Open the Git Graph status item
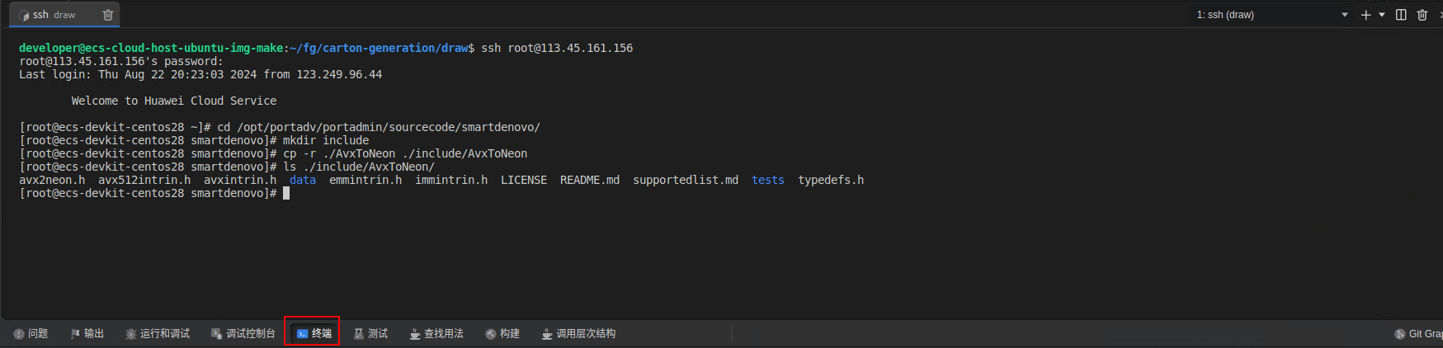Screen dimensions: 1443x348 point(1419,334)
